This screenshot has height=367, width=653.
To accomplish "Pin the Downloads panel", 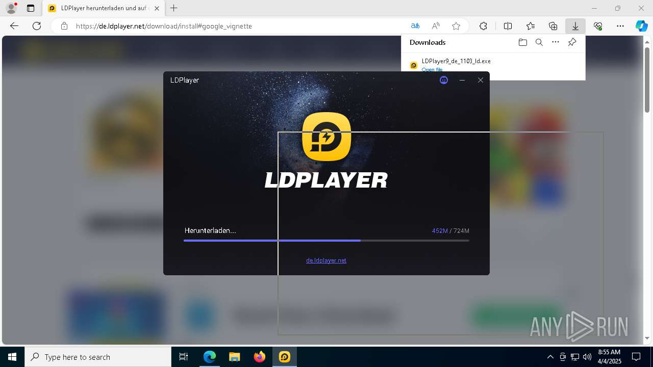I will pos(572,42).
